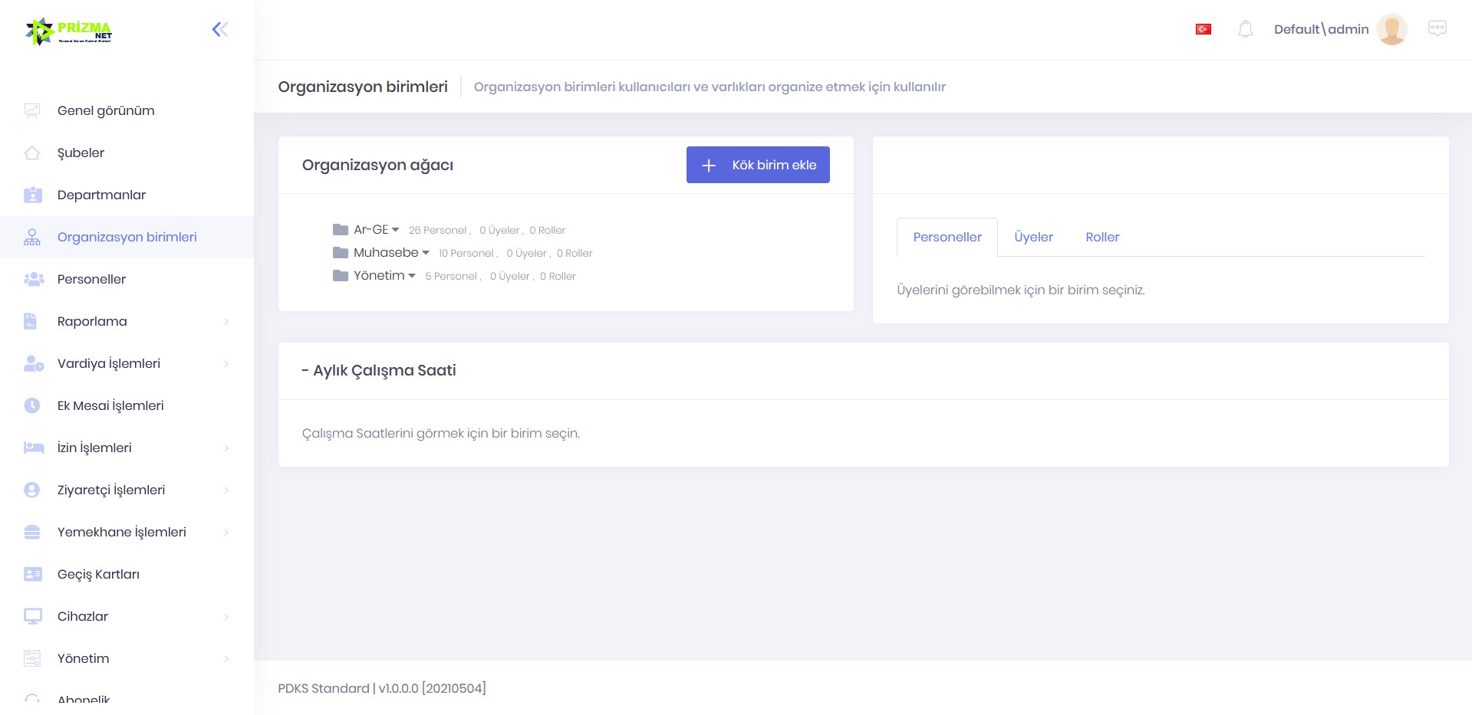Switch to the Üyeler tab
The height and width of the screenshot is (715, 1472).
(1033, 238)
